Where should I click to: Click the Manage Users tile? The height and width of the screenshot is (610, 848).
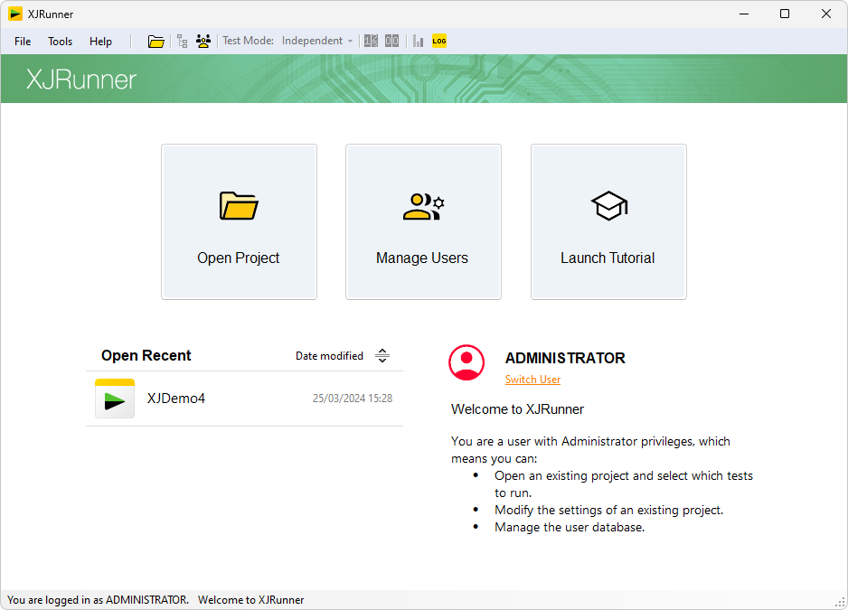click(422, 221)
